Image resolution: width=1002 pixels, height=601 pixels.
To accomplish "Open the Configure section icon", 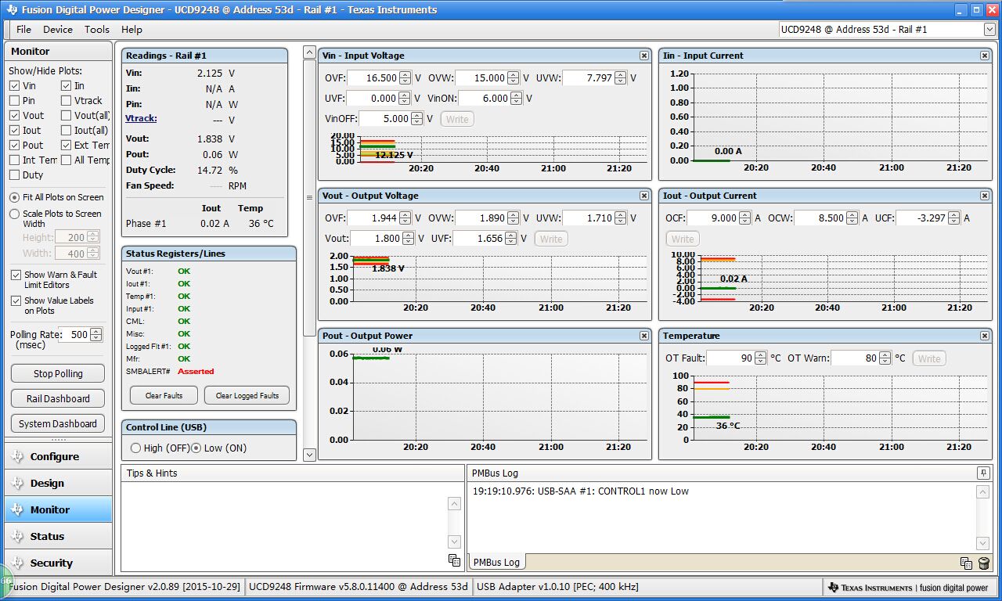I will 17,456.
